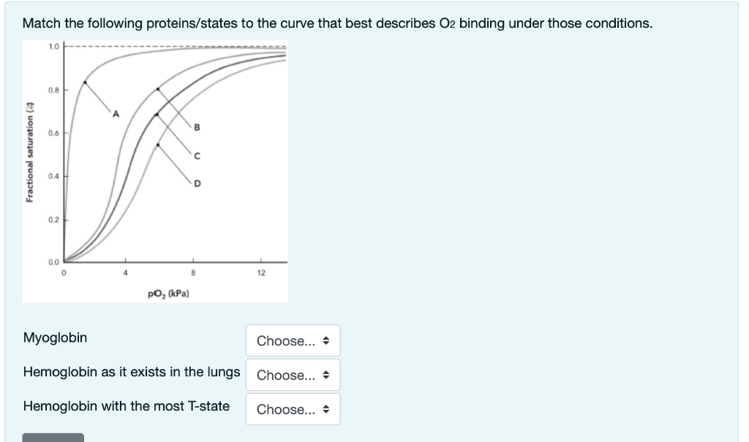Image resolution: width=749 pixels, height=442 pixels.
Task: Open the Hemoglobin in the lungs dropdown
Action: click(x=293, y=375)
